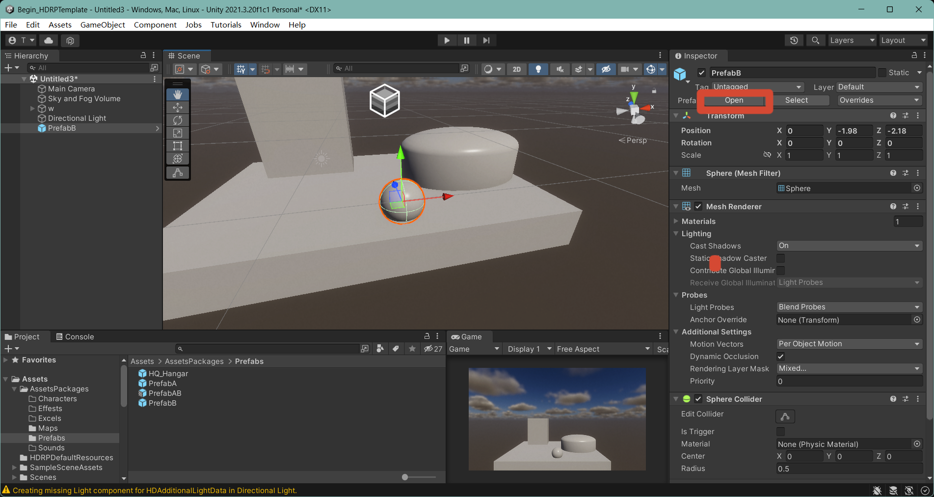Viewport: 934px width, 497px height.
Task: Click Search by Label icon in Project panel
Action: point(396,349)
